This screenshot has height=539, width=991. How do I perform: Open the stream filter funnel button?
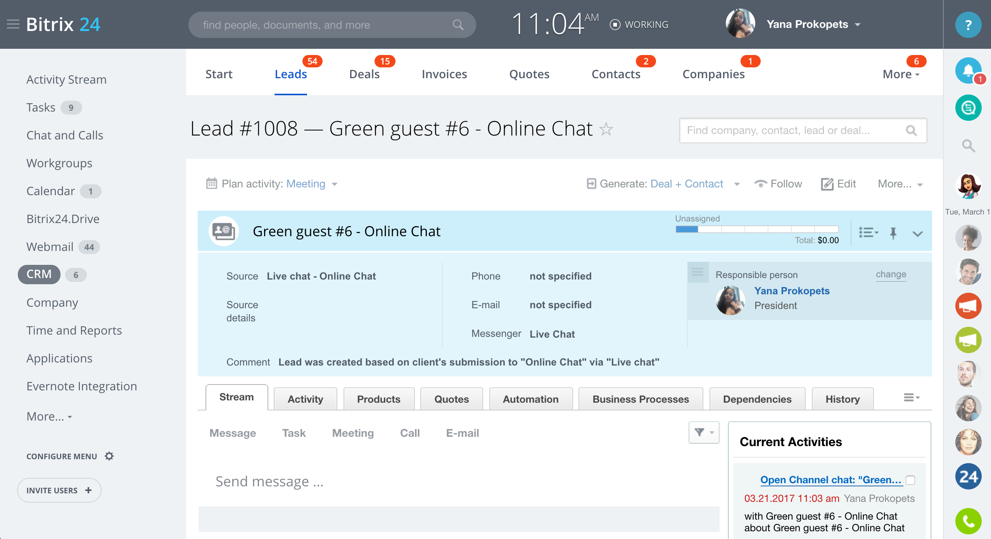point(703,433)
